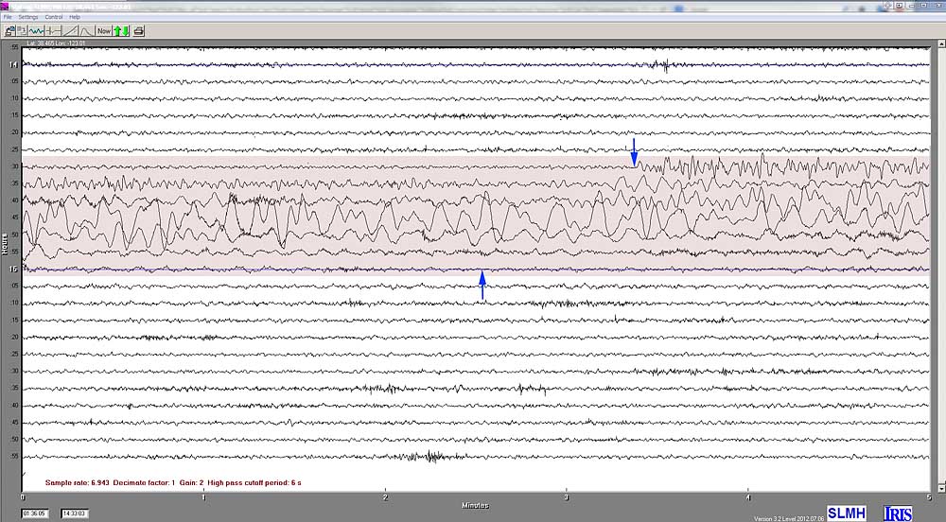Open the Control menu

coord(54,17)
